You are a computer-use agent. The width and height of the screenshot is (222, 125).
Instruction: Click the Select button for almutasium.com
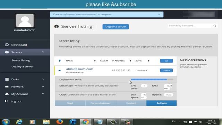[x=166, y=70]
